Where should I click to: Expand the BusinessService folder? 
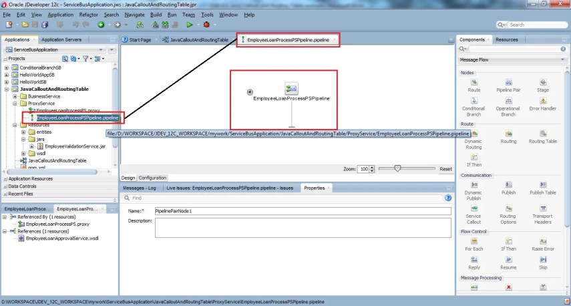tap(15, 96)
